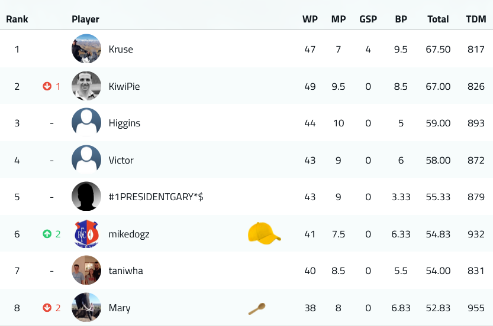This screenshot has height=326, width=493.
Task: Click Higgins' default avatar icon
Action: pyautogui.click(x=86, y=123)
